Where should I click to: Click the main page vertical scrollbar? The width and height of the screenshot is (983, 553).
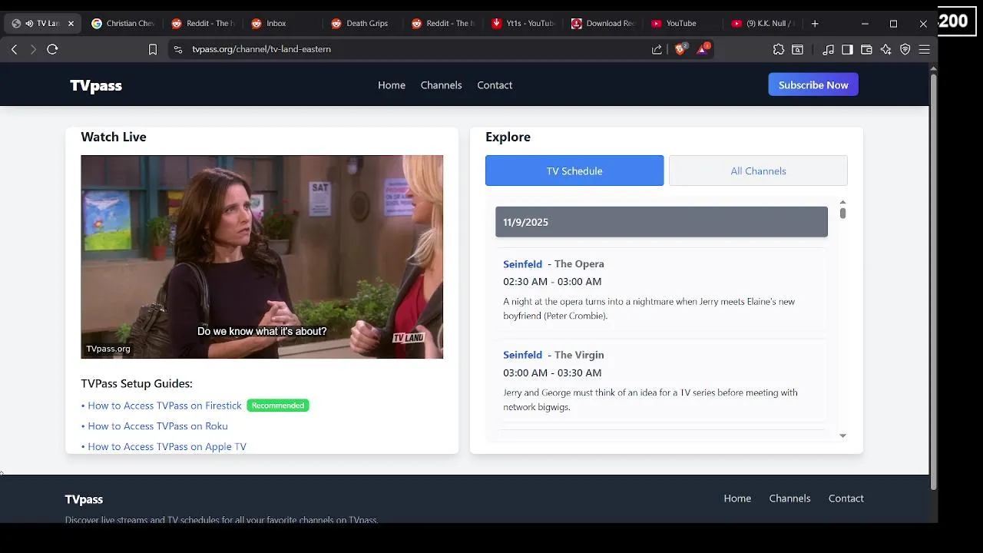[934, 281]
